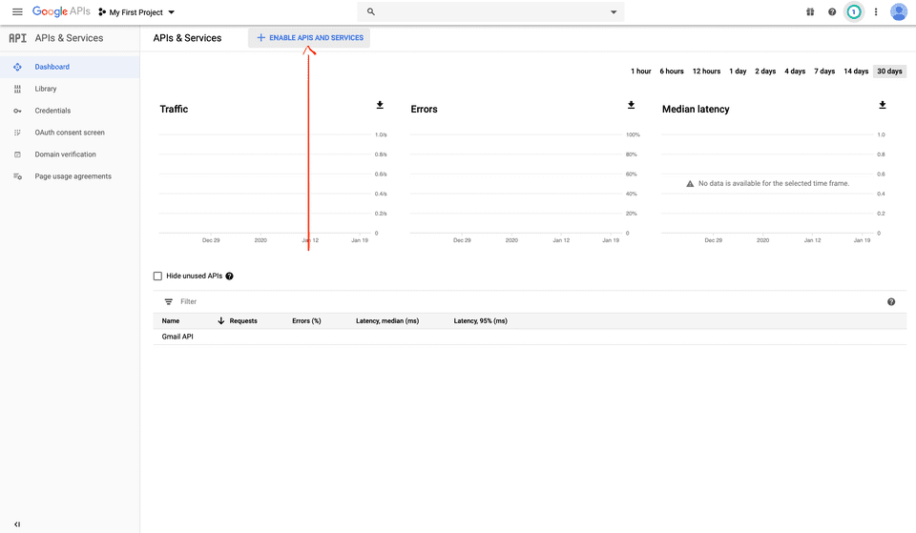Click the Traffic chart title
916x533 pixels.
point(174,109)
